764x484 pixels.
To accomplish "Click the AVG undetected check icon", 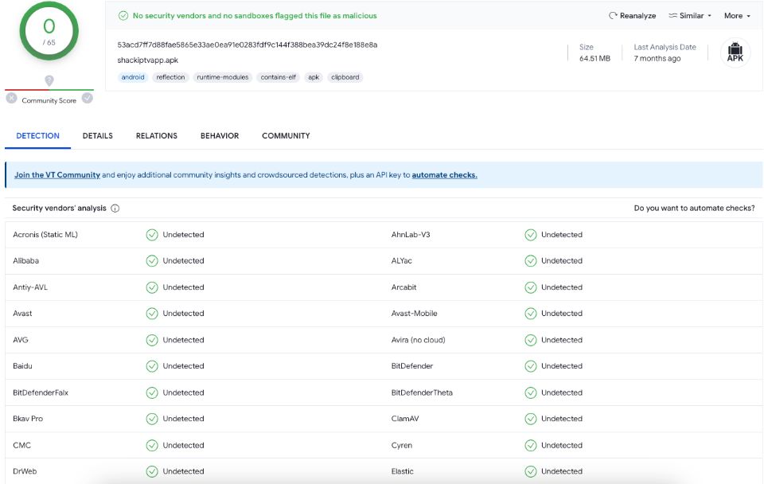I will pyautogui.click(x=152, y=340).
